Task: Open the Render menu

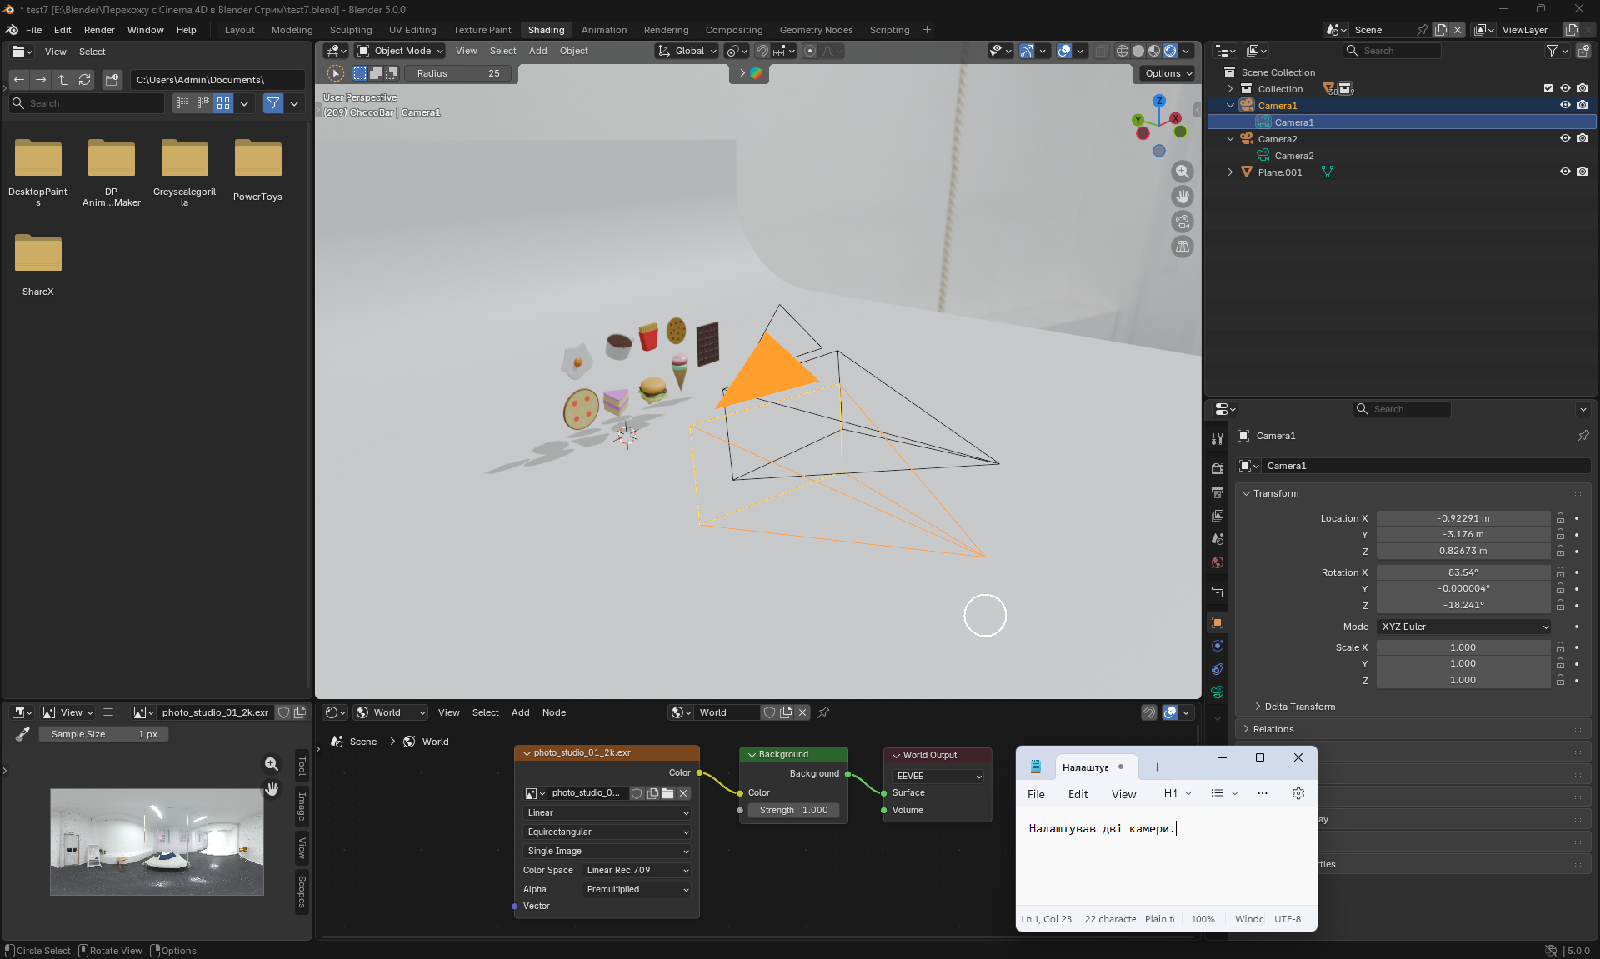Action: pos(99,30)
